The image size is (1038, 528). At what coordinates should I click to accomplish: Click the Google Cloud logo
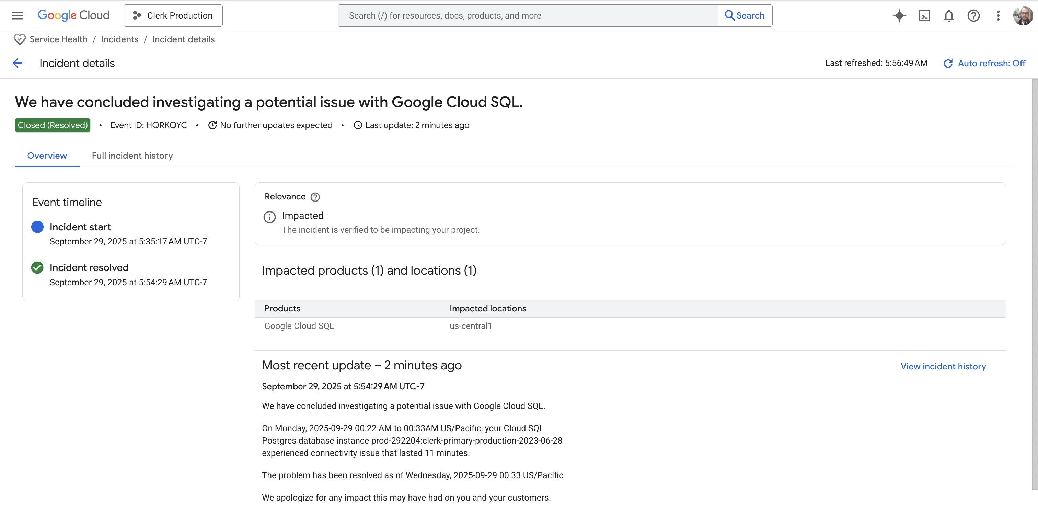pos(73,15)
